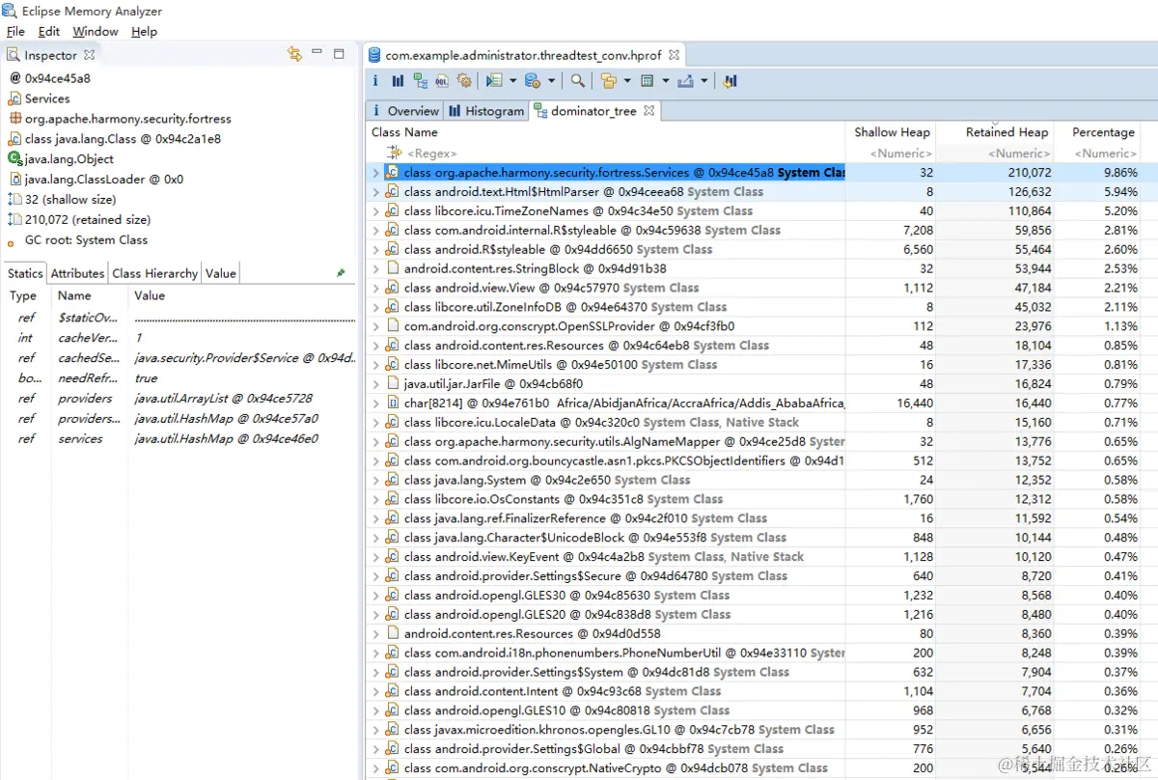Open Calculate Retained Size dropdown arrow
Viewport: 1158px width, 780px height.
coord(666,81)
